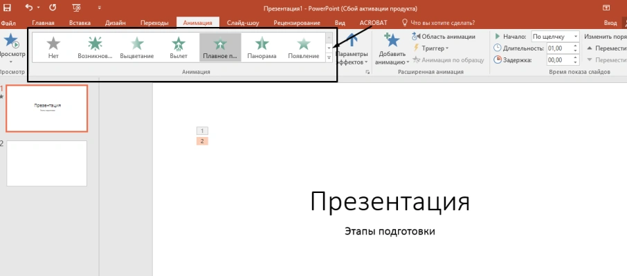Open the undo history dropdown arrow
This screenshot has height=276, width=627.
tap(38, 8)
